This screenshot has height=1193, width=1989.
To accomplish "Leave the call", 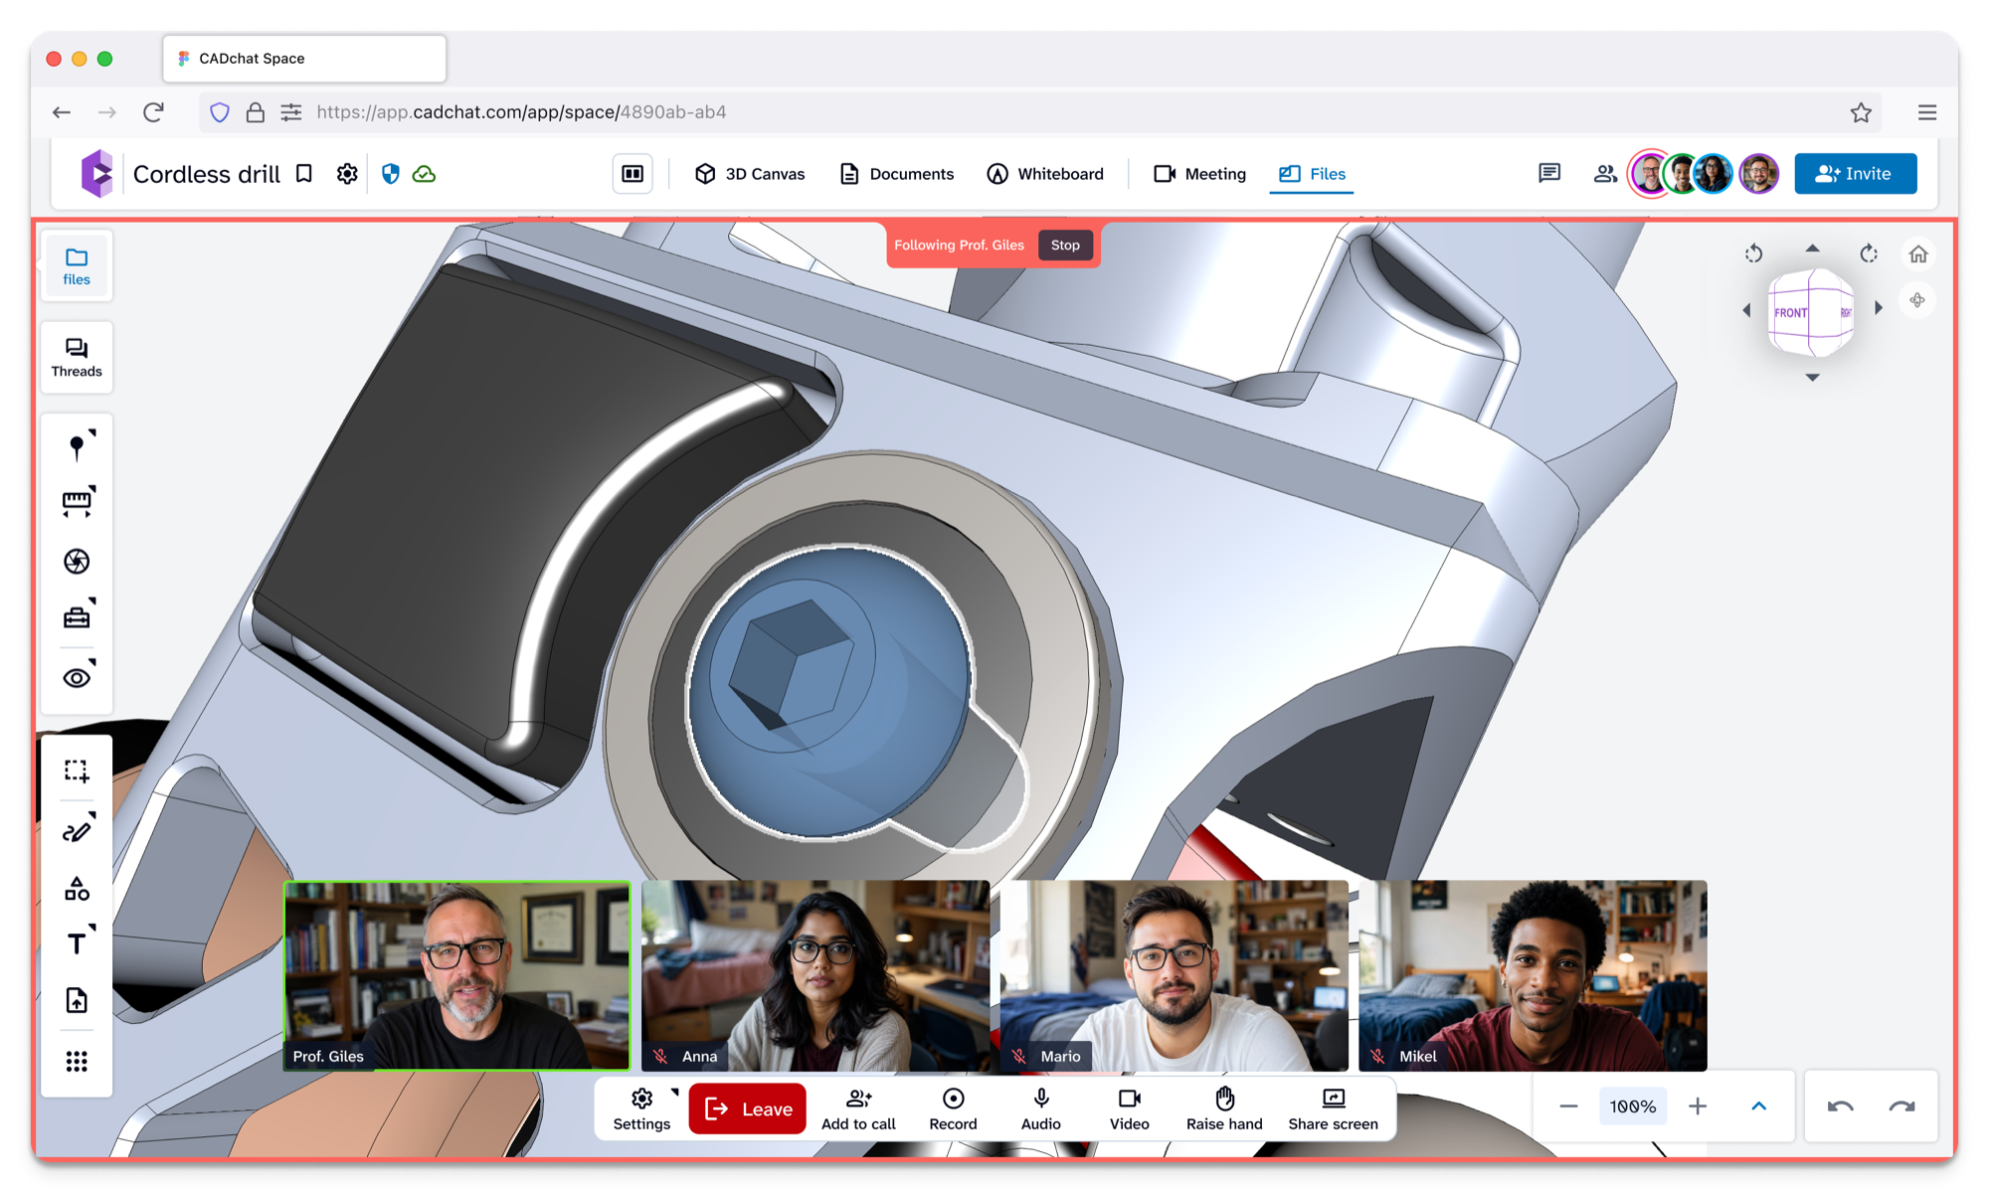I will point(748,1108).
